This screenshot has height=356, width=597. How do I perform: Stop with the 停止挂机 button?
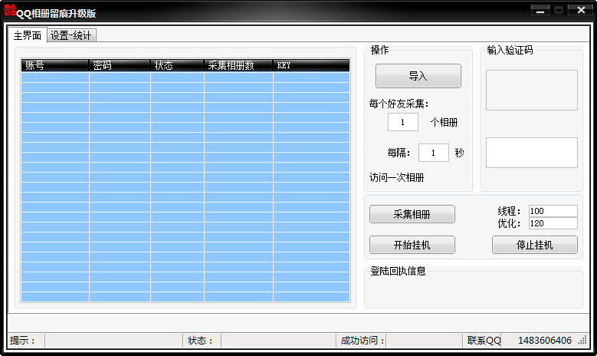[535, 245]
